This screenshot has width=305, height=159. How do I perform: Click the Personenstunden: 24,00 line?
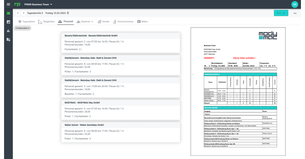click(x=77, y=111)
